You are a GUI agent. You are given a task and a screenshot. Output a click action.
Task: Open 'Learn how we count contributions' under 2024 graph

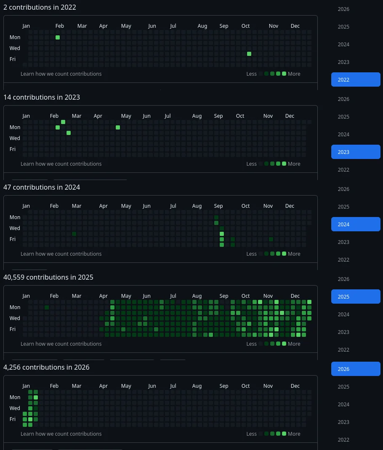[x=61, y=254]
